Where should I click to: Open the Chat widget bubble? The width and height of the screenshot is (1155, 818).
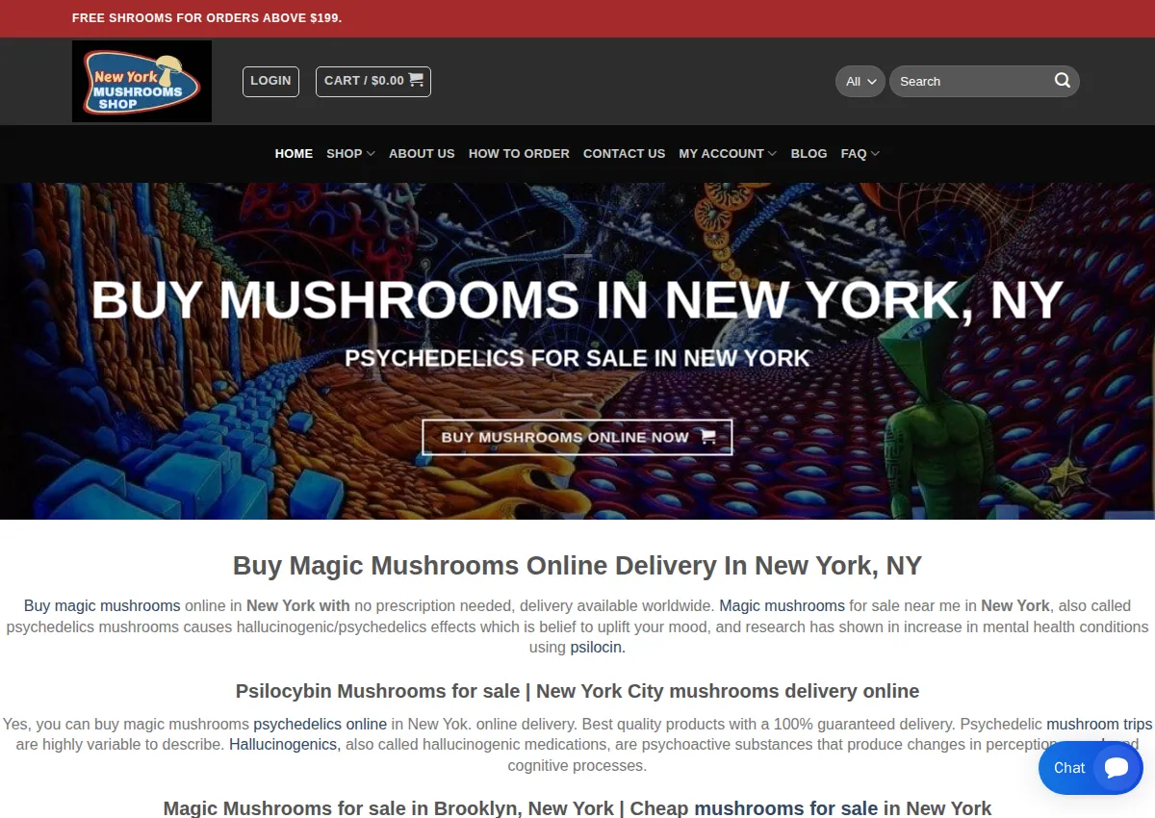point(1091,768)
